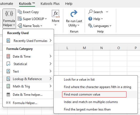This screenshot has width=140, height=115.
Task: Click the Exact Copy icon
Action: tap(20, 12)
